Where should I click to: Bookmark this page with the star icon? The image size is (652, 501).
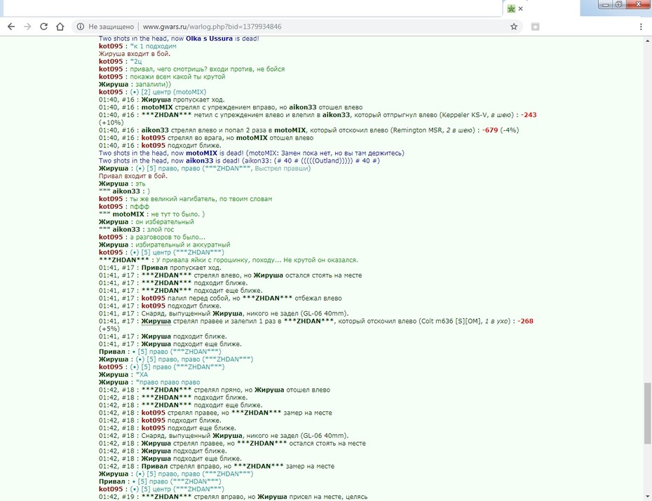click(x=514, y=27)
